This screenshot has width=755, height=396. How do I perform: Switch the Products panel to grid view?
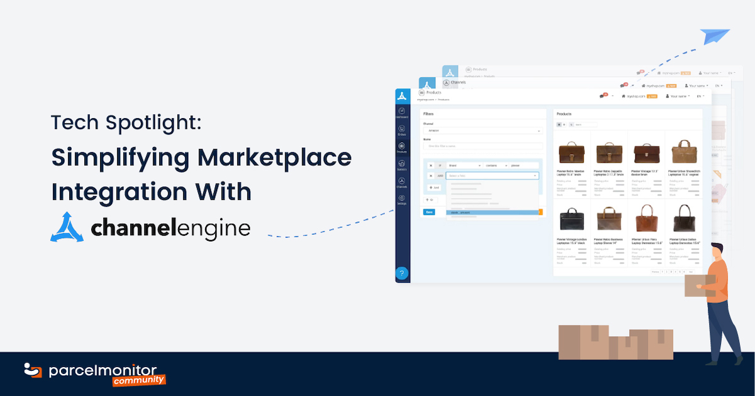[x=559, y=124]
